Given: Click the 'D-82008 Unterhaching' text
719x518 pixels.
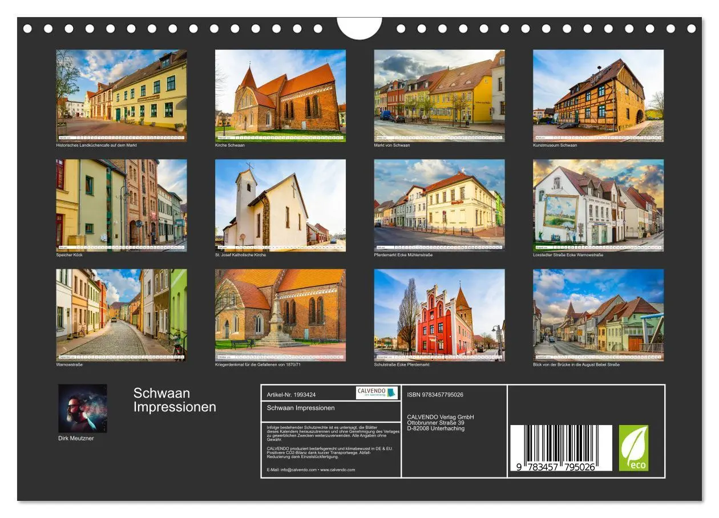Looking at the screenshot, I should [436, 428].
